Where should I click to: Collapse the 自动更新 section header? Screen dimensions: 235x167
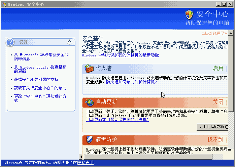tap(155, 102)
